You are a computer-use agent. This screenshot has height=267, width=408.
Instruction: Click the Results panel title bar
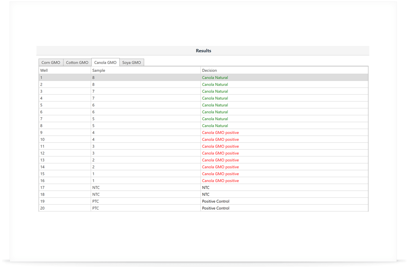coord(203,51)
